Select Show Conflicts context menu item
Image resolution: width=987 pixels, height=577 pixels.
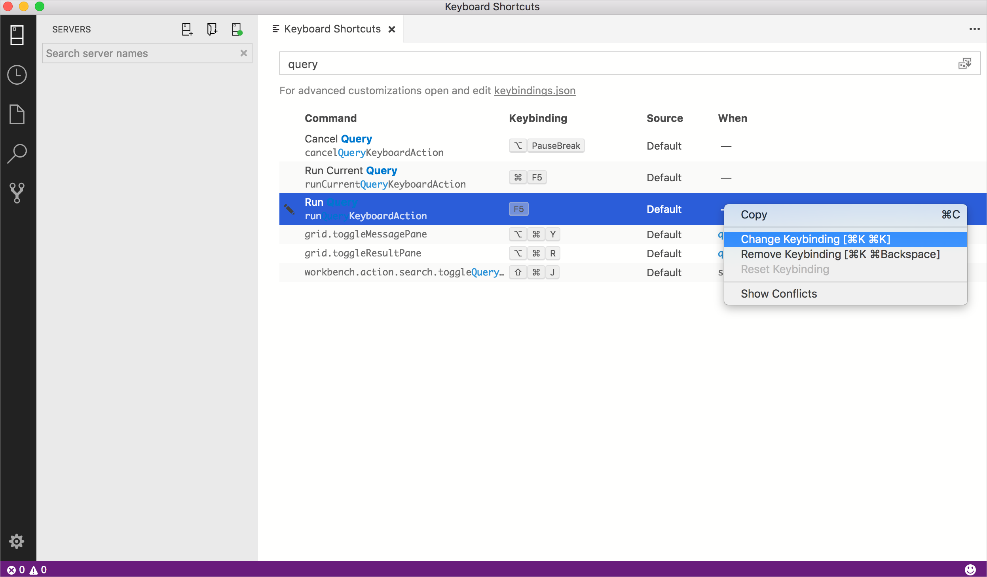click(x=778, y=293)
